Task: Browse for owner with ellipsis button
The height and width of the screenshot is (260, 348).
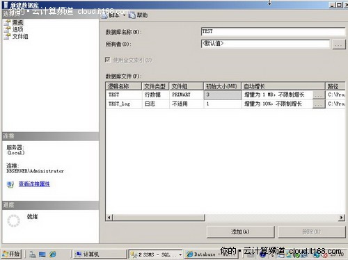Action: 339,44
